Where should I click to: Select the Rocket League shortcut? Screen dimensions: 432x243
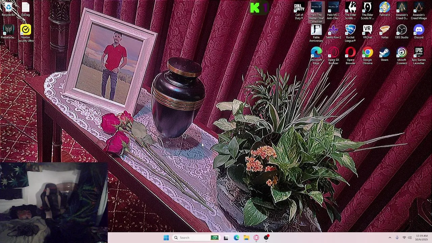click(x=350, y=34)
